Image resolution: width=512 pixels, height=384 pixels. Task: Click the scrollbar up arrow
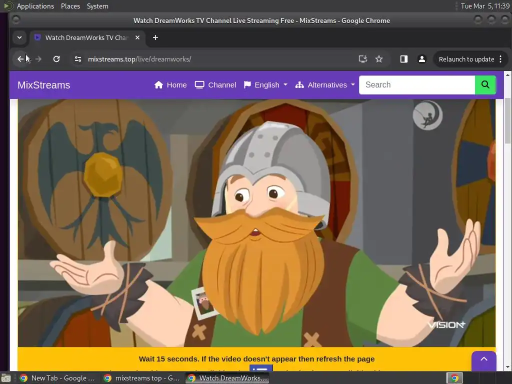pos(508,75)
